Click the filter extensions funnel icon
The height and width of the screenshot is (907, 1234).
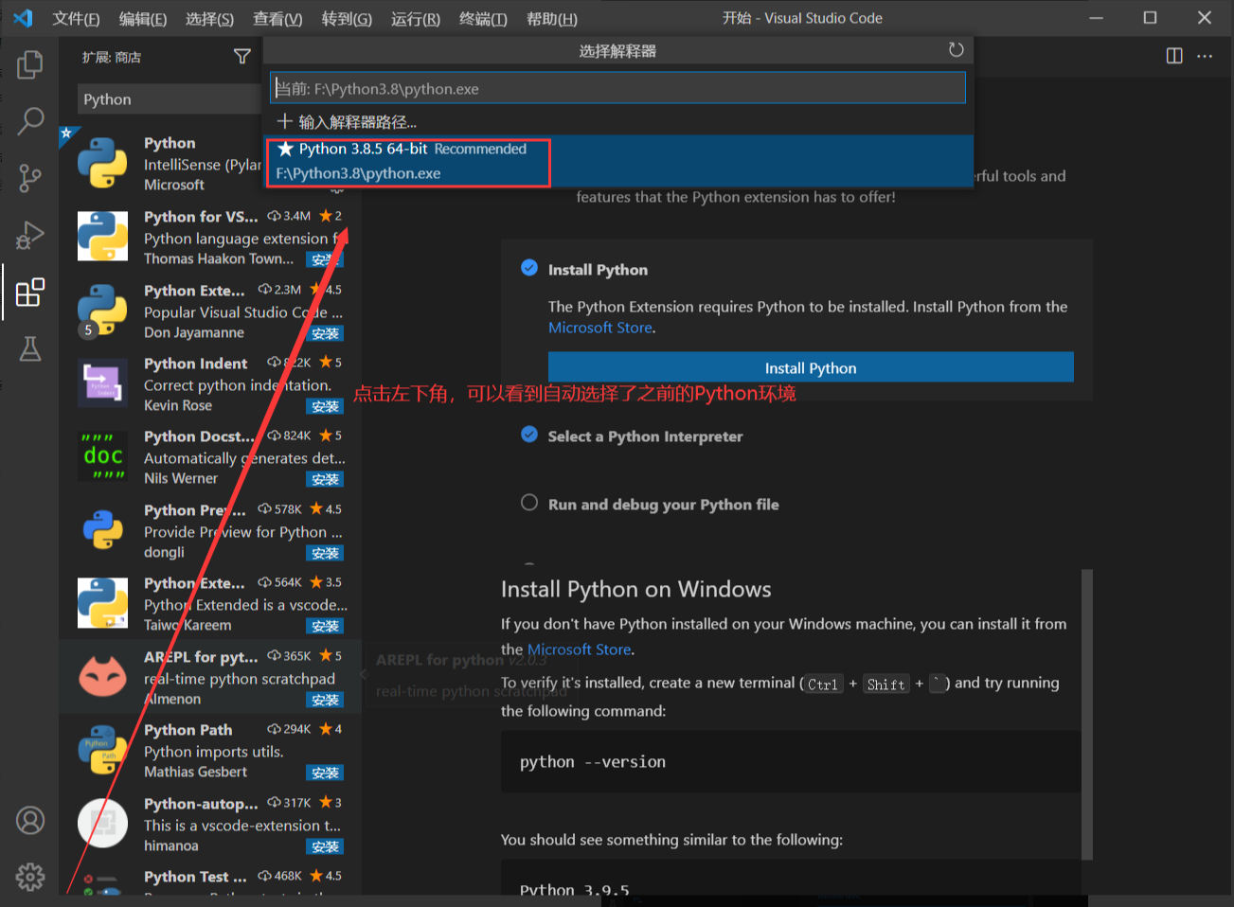[242, 57]
